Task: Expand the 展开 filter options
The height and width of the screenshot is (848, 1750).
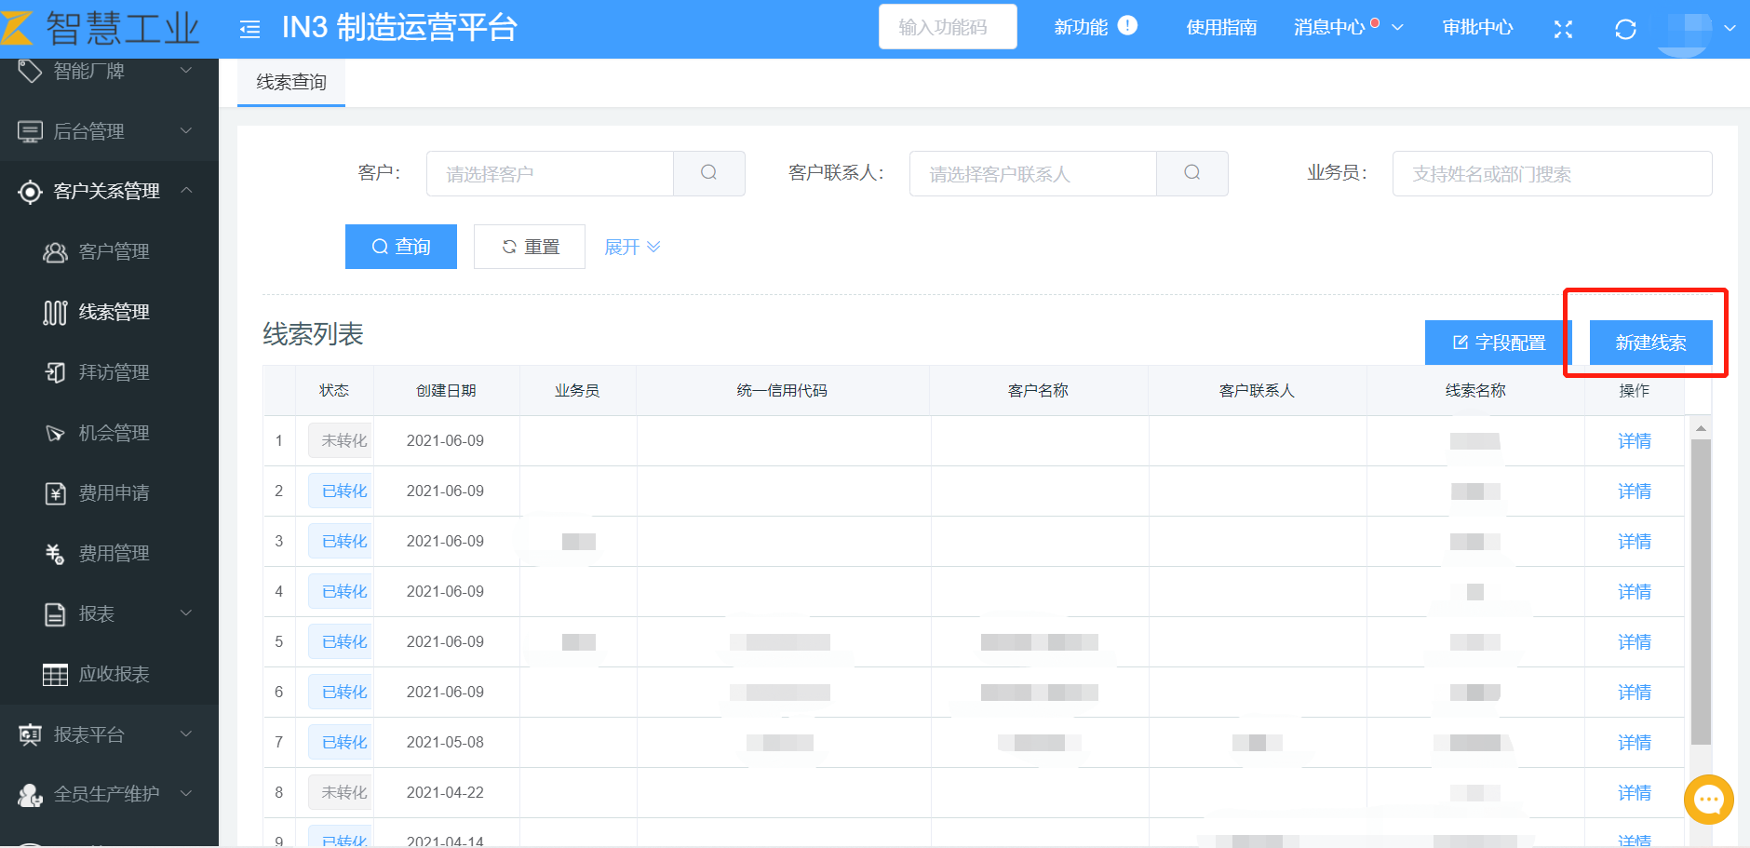Action: [x=631, y=247]
